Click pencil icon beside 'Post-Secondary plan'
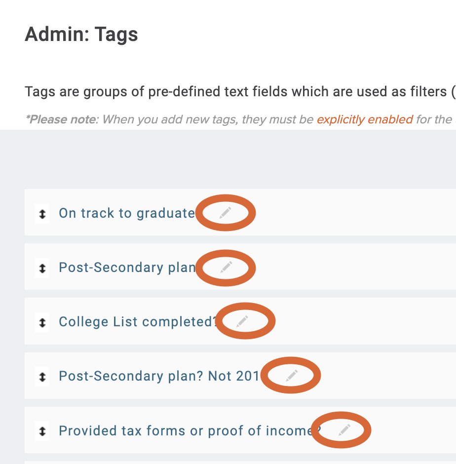The image size is (456, 464). tap(226, 267)
